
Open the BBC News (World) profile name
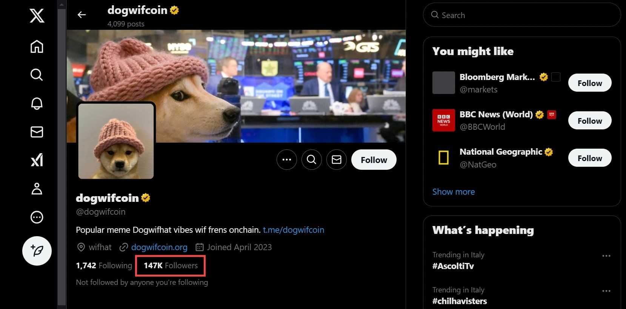496,114
